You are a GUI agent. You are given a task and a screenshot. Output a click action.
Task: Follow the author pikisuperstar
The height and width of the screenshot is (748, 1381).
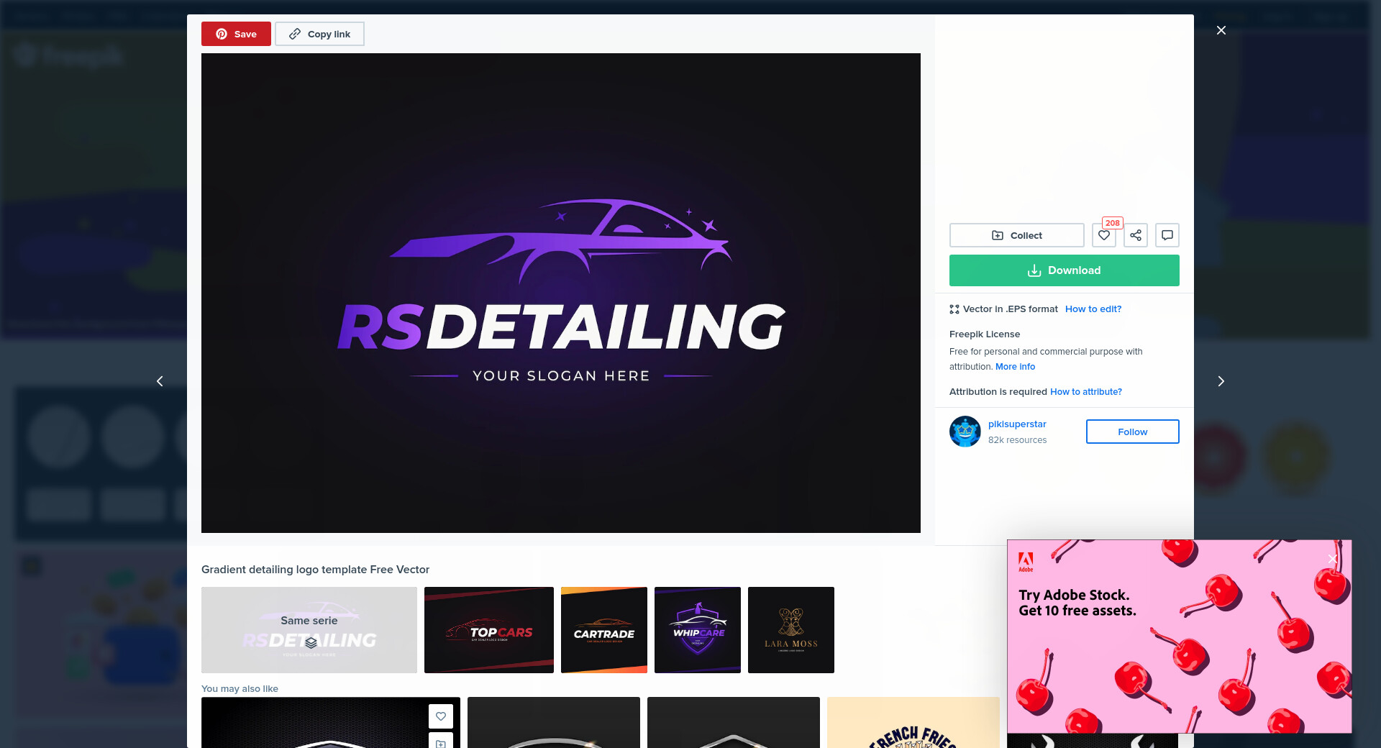tap(1132, 432)
